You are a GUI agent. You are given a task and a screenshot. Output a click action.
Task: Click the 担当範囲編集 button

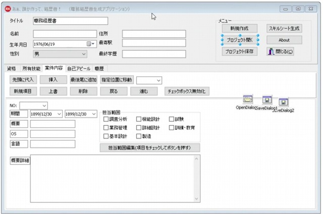[150, 148]
